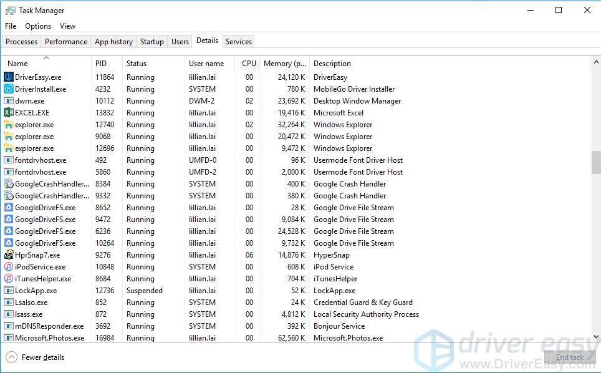601x373 pixels.
Task: Open the Options menu
Action: tap(37, 26)
